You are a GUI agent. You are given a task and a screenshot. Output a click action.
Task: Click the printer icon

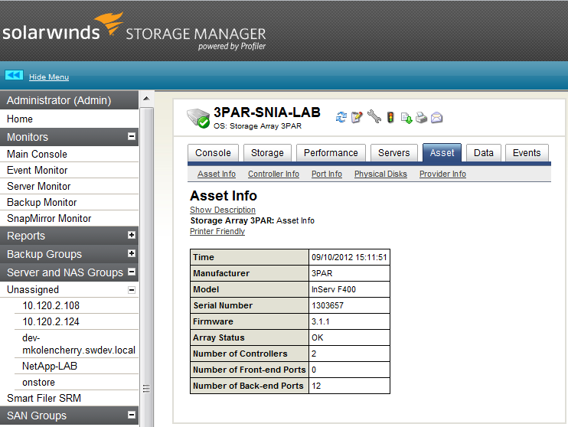tap(421, 118)
